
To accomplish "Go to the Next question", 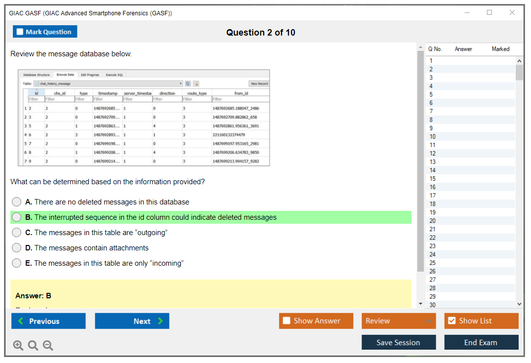I will (x=132, y=321).
